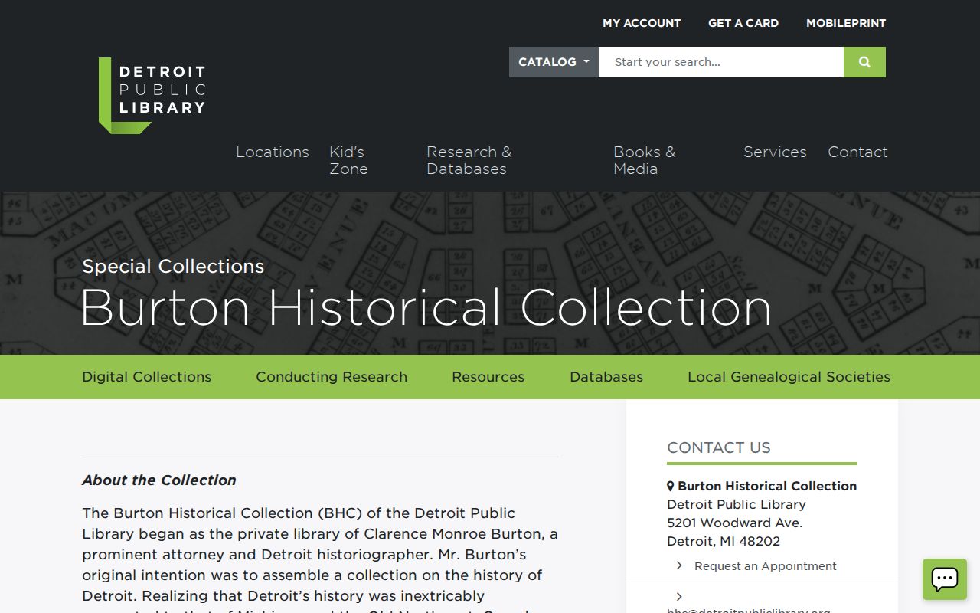This screenshot has width=980, height=613.
Task: Select the Resources tab
Action: pos(488,377)
